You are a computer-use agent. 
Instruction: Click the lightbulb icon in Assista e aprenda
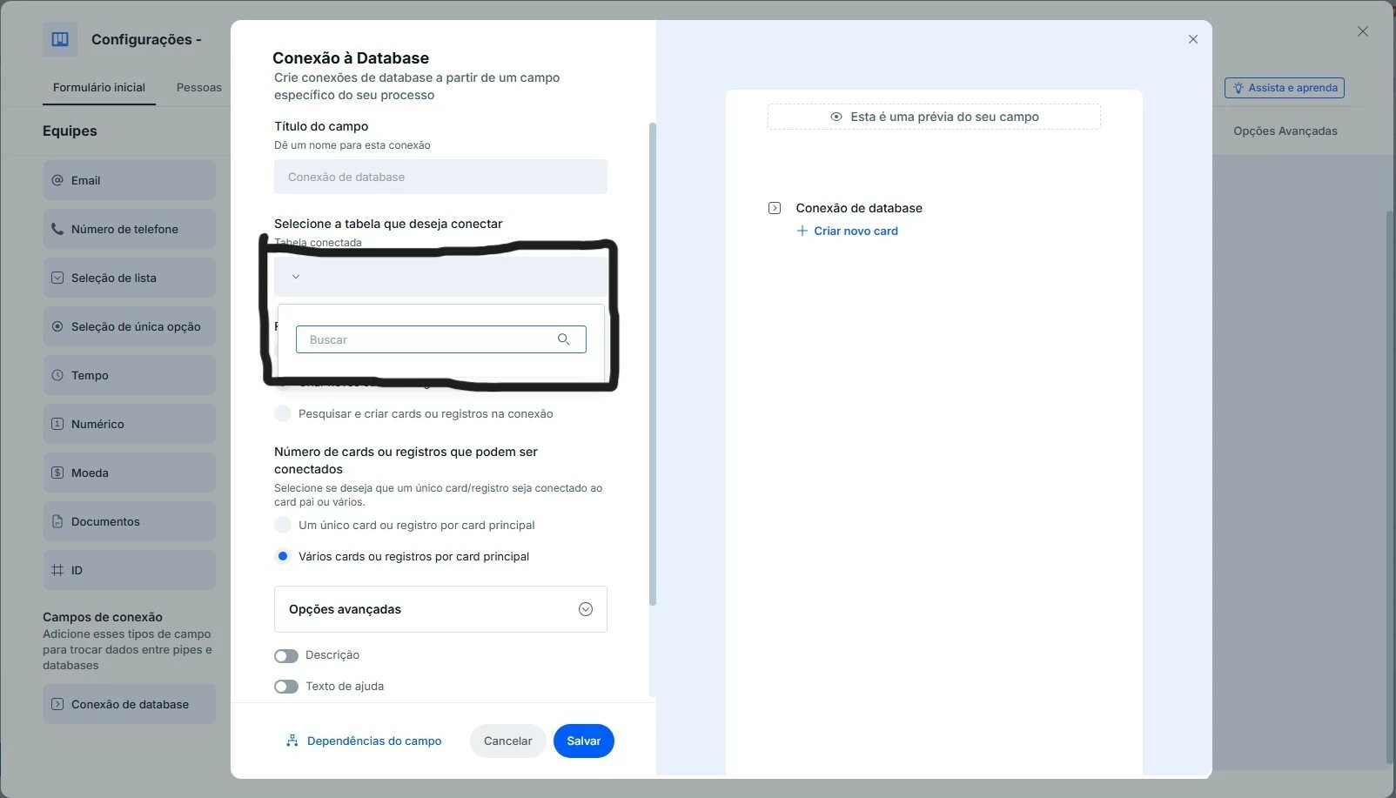1238,88
